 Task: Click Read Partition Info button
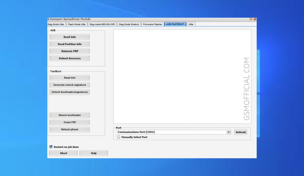[69, 44]
